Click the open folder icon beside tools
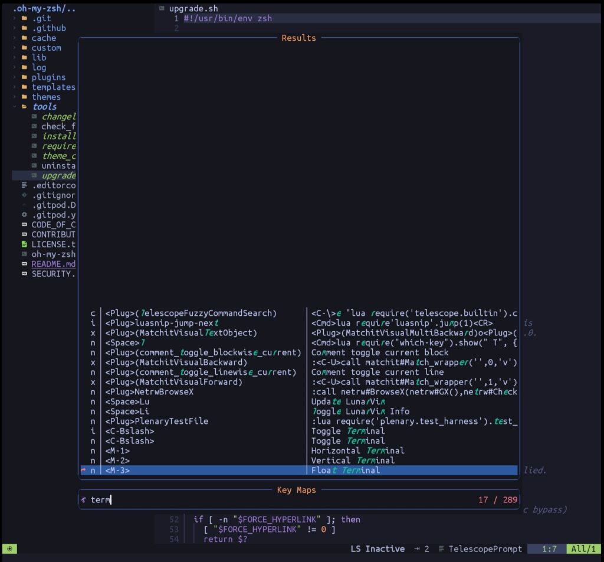The image size is (604, 562). [24, 107]
